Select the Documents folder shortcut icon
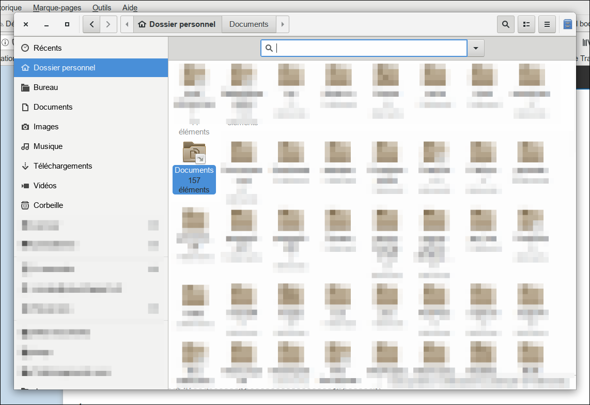590x405 pixels. click(x=194, y=153)
